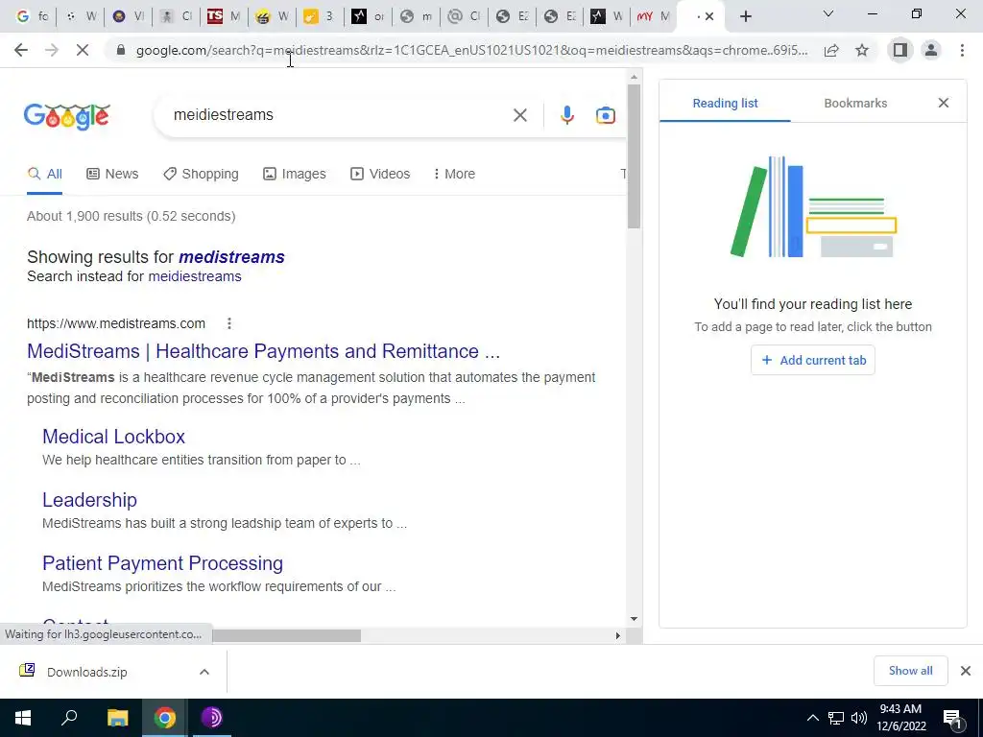Image resolution: width=983 pixels, height=737 pixels.
Task: Open the Windows Start menu
Action: (x=23, y=718)
